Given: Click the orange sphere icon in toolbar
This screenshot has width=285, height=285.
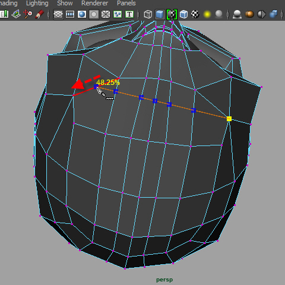Looking at the screenshot, I should [249, 14].
